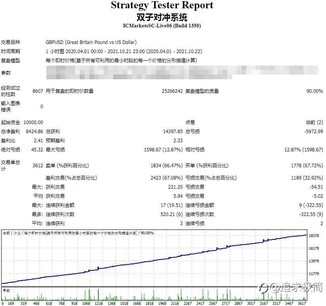Image resolution: width=326 pixels, height=306 pixels.
Task: Select y-axis label 16179
Action: [314, 248]
